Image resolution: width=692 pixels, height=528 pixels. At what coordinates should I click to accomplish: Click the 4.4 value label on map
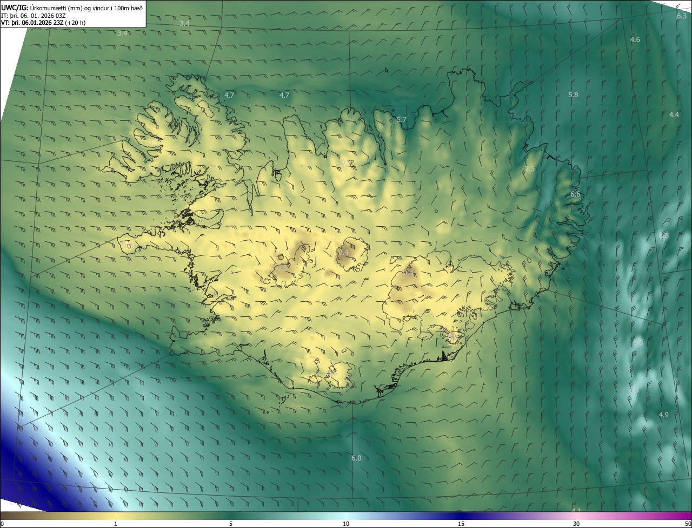(x=674, y=115)
